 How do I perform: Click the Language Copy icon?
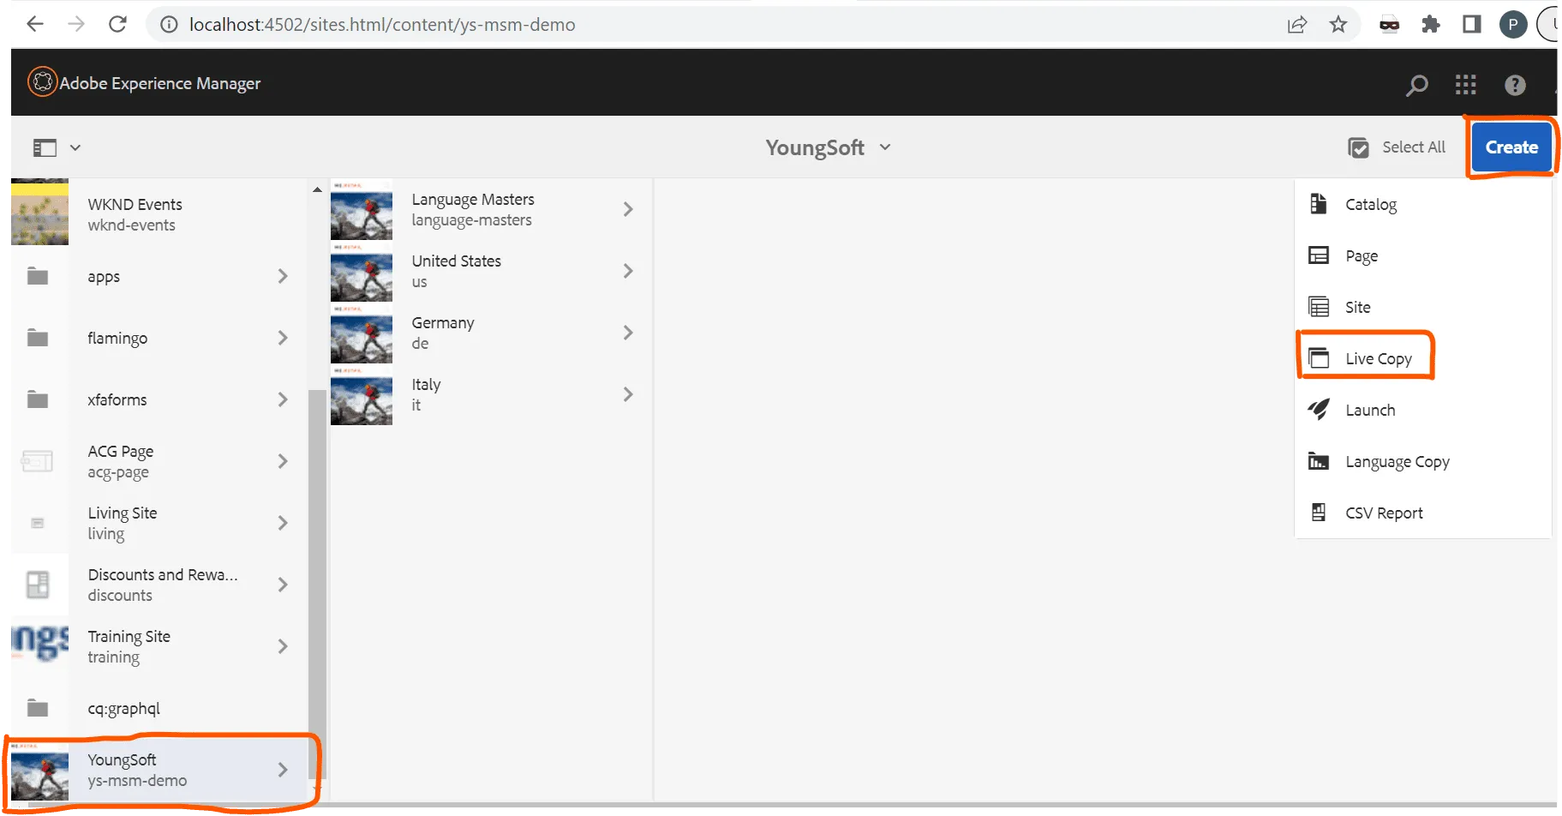coord(1319,461)
